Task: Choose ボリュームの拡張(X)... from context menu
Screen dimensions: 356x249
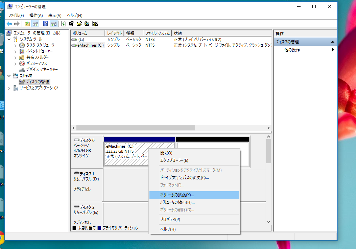Action: (x=194, y=195)
